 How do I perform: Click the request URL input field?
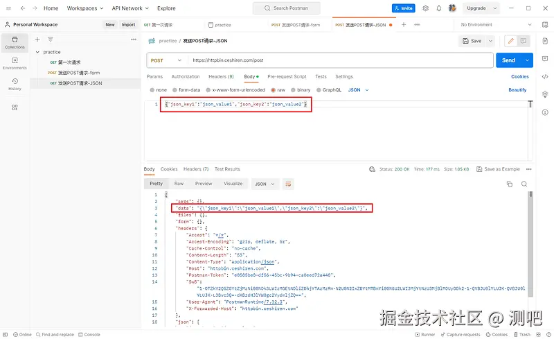[340, 60]
